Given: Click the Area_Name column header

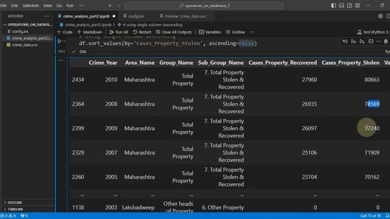Looking at the screenshot, I should (x=140, y=63).
